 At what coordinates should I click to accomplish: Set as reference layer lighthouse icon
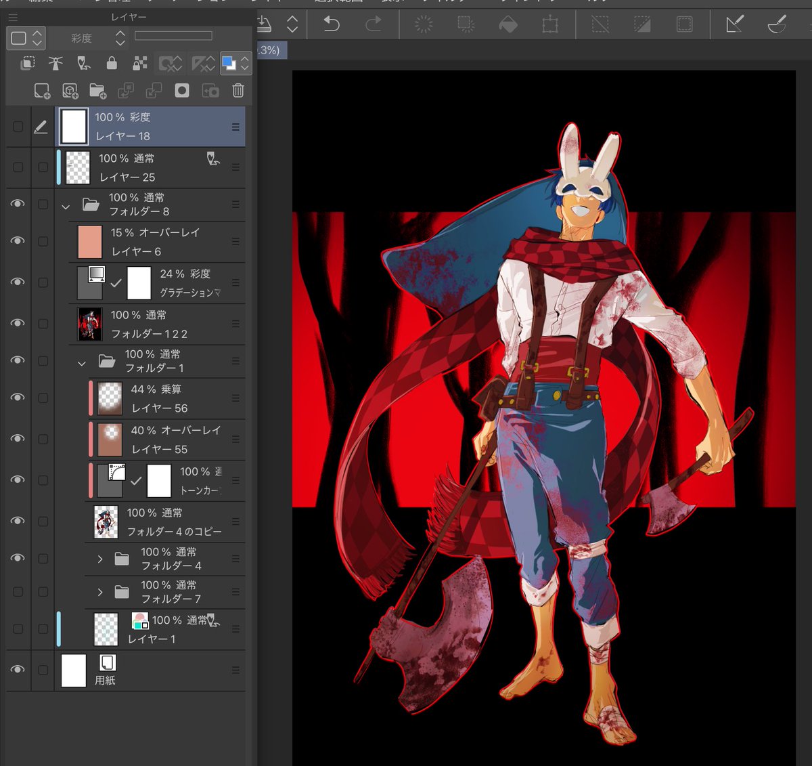coord(55,64)
